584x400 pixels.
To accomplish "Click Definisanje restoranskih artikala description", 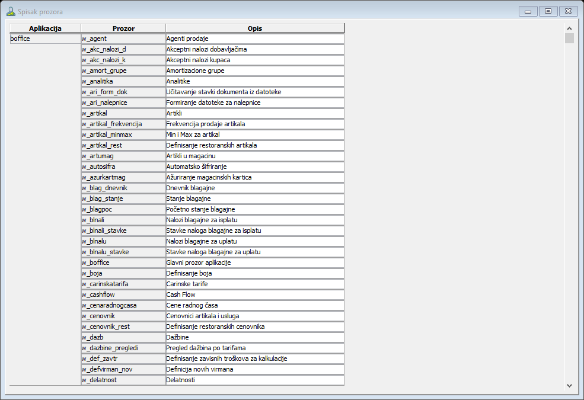I will pyautogui.click(x=255, y=146).
